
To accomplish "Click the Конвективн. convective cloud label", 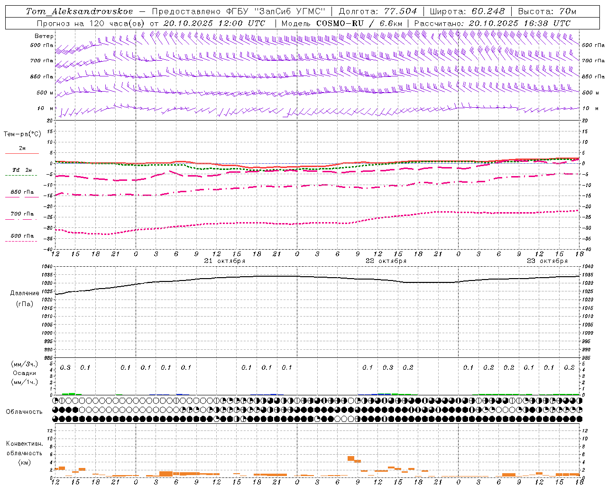I will coord(25,444).
